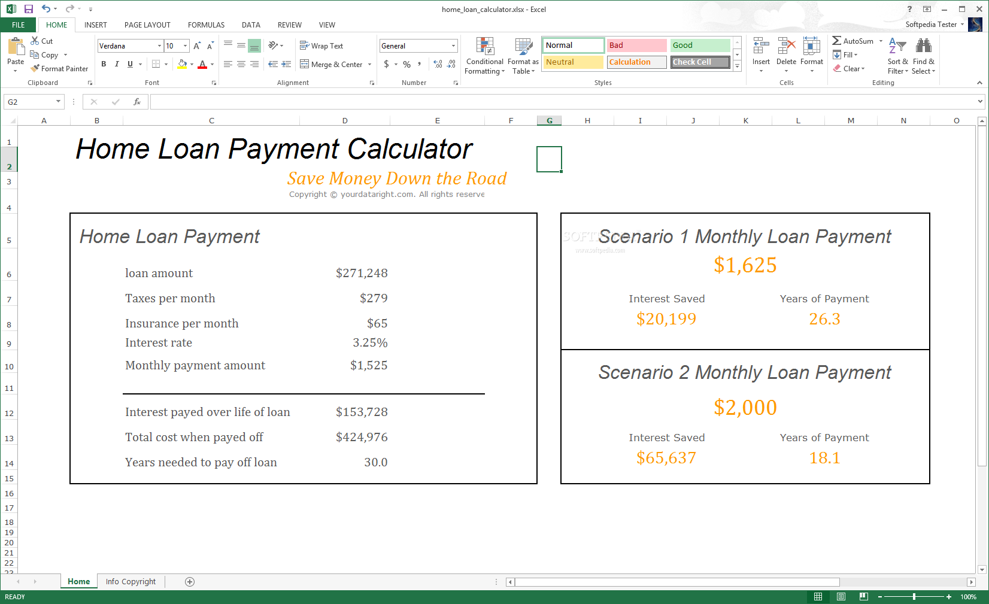
Task: Click the Copy icon
Action: [35, 54]
